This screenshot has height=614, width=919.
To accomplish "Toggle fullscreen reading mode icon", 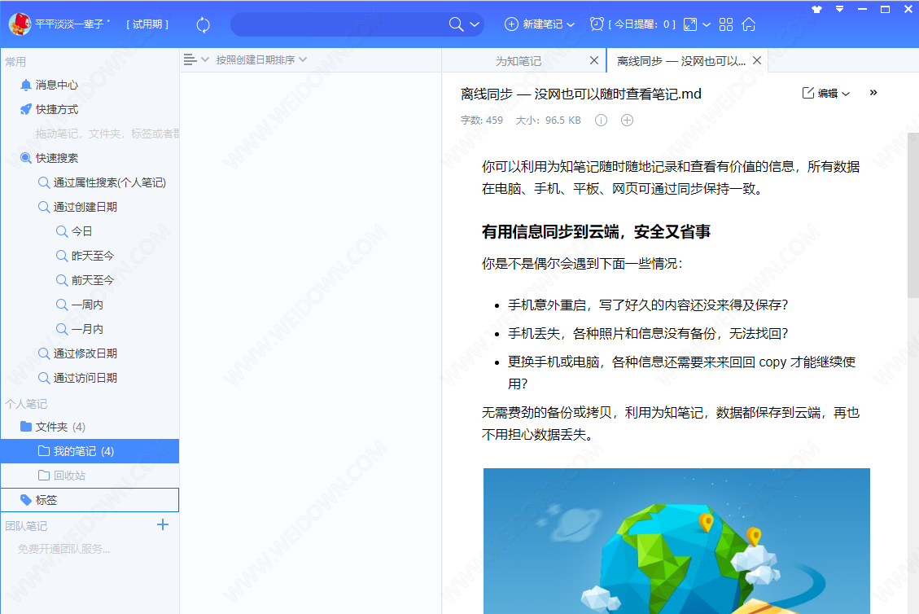I will [x=690, y=24].
